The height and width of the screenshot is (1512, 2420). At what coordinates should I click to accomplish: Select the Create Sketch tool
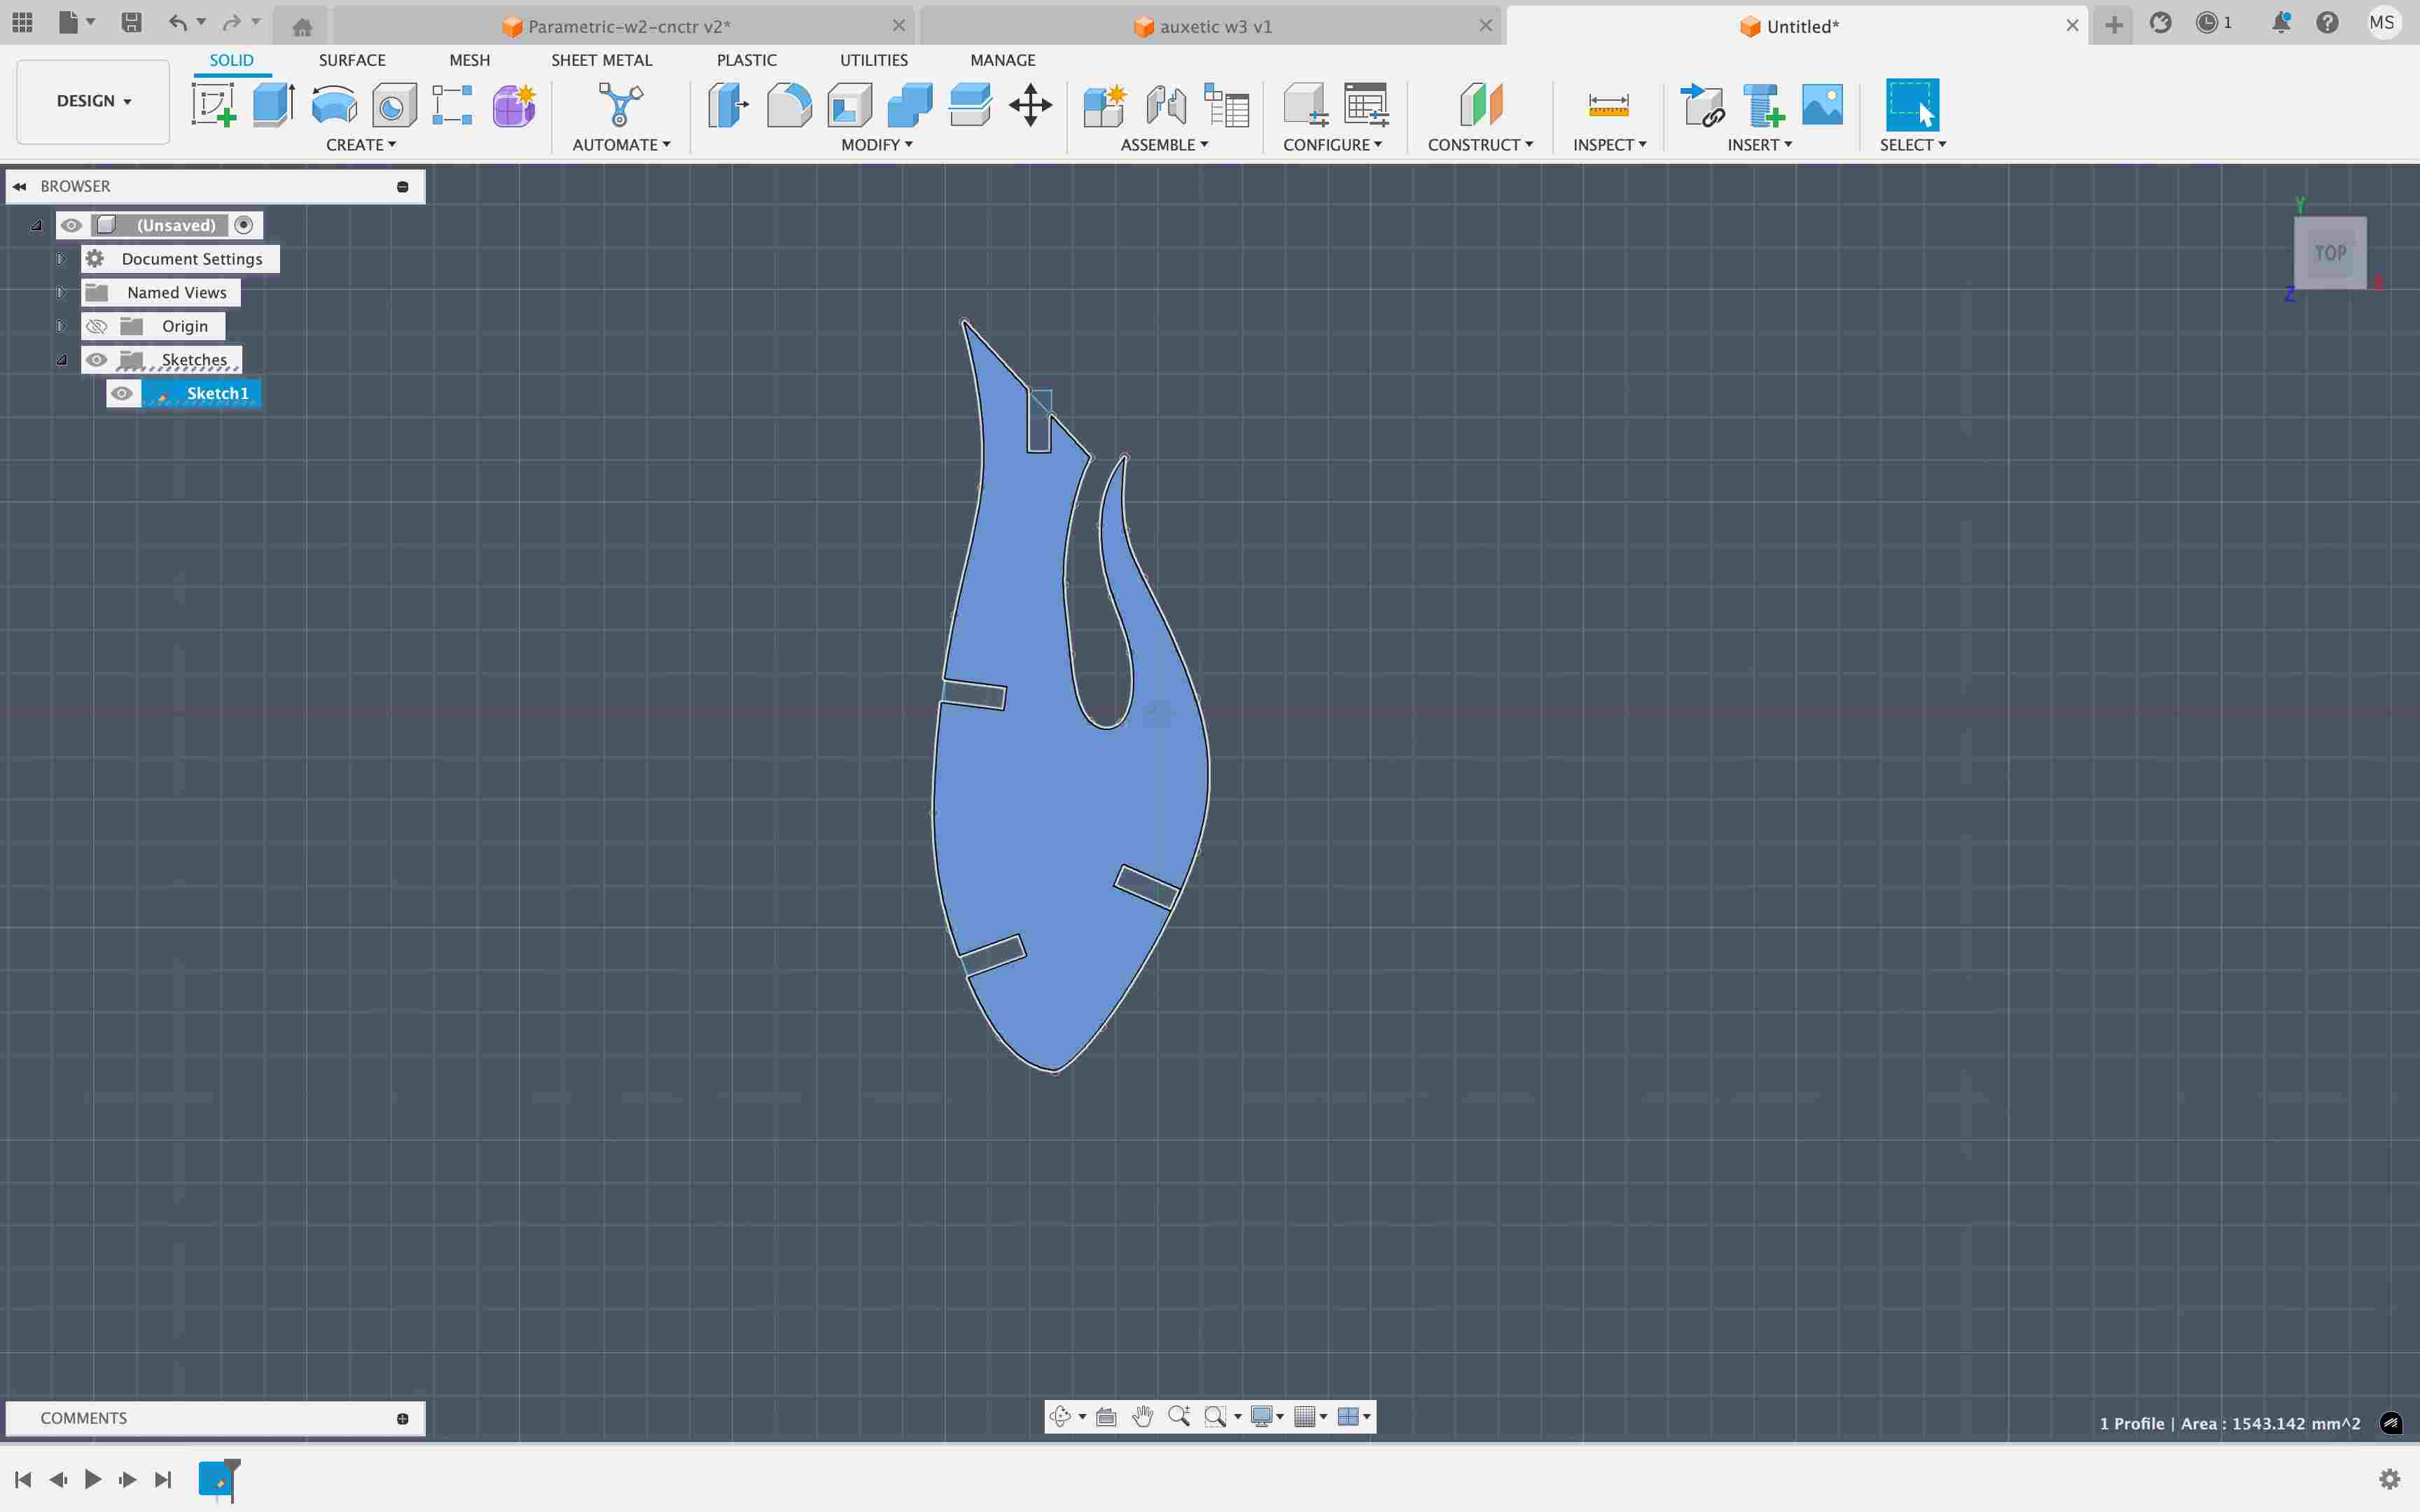click(x=213, y=105)
